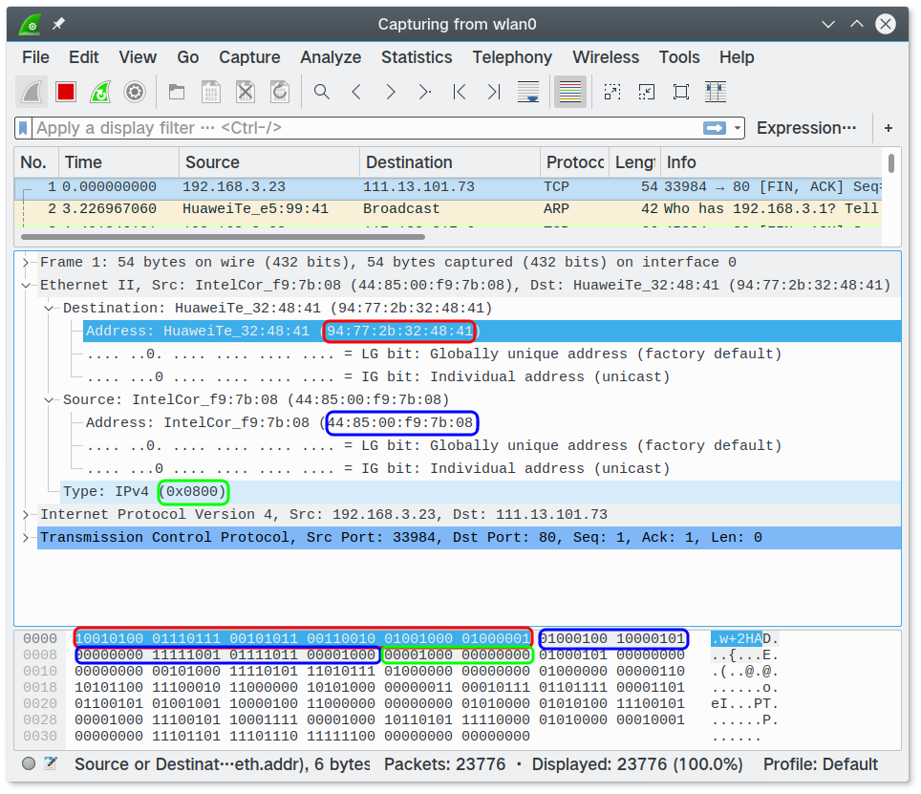Expand the Frame 1 tree node

(27, 263)
